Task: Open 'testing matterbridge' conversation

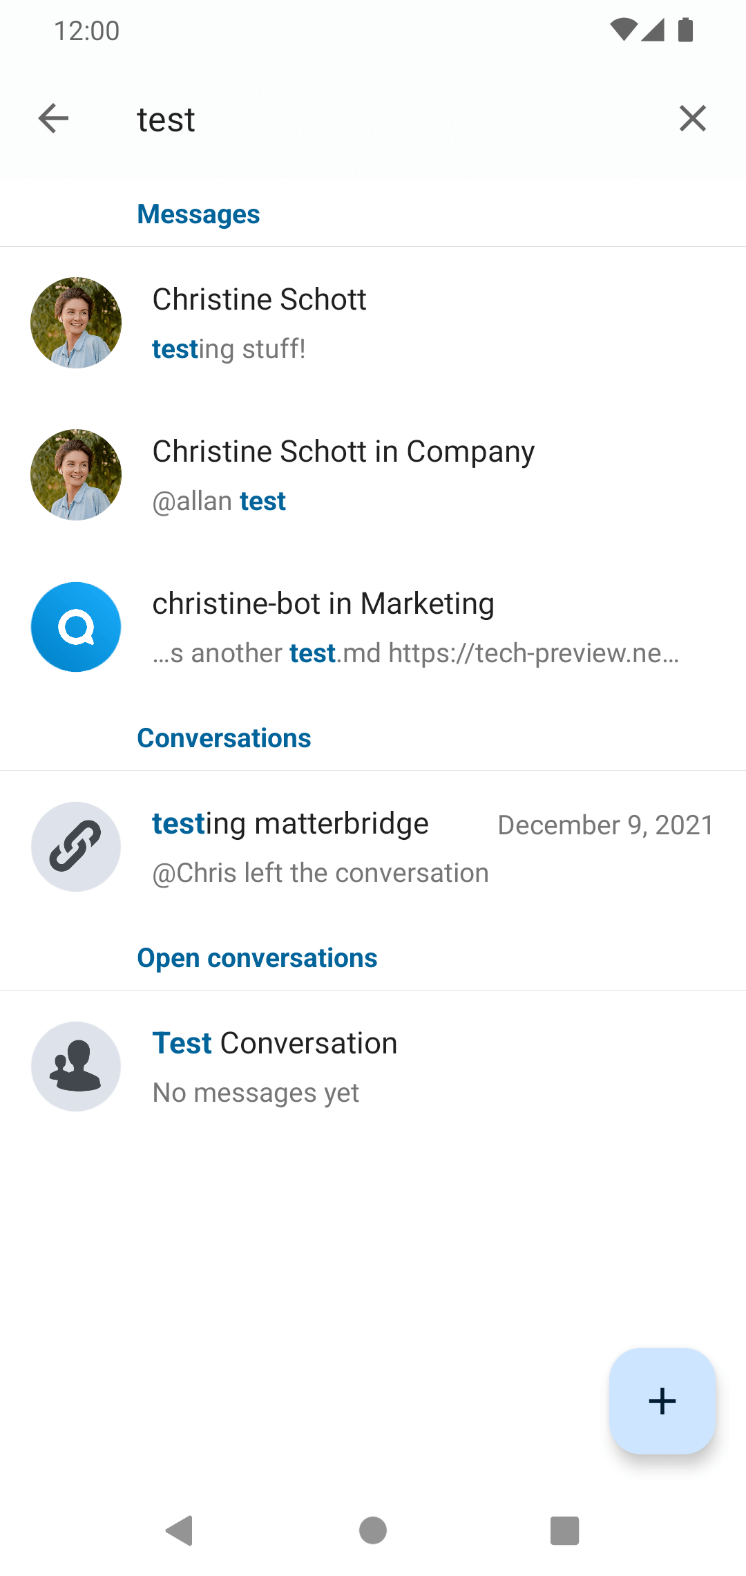Action: point(373,847)
